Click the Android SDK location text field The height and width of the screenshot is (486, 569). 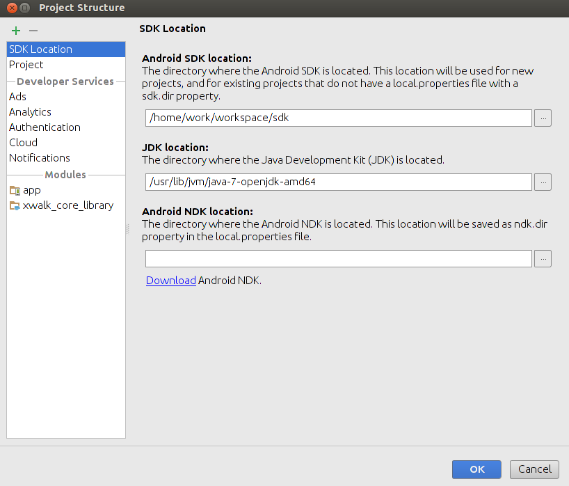point(338,118)
